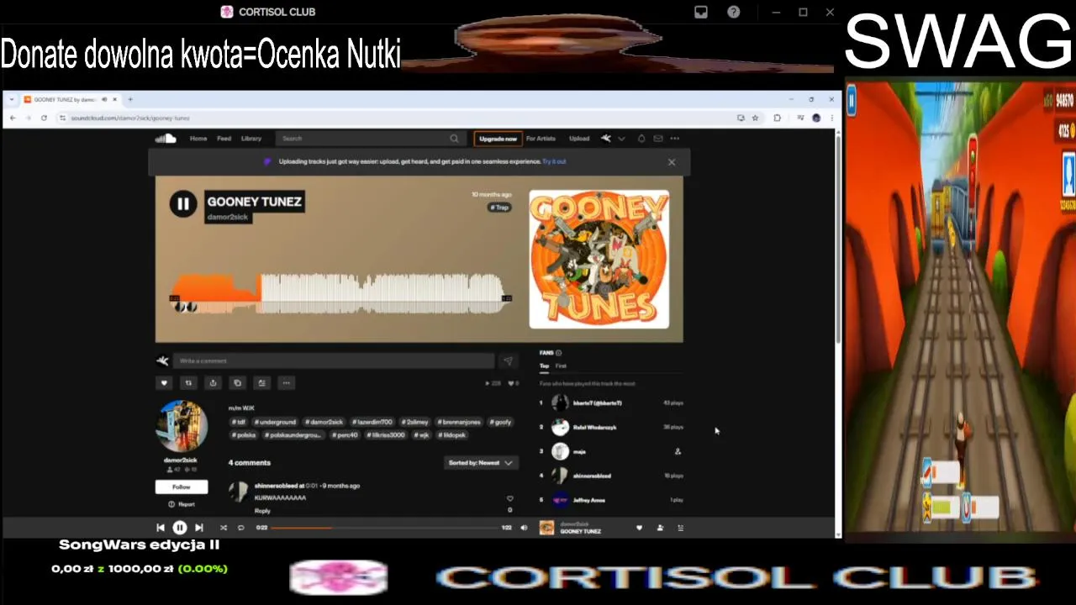The height and width of the screenshot is (605, 1076).
Task: Open the Sorted by: Newest dropdown
Action: point(480,463)
